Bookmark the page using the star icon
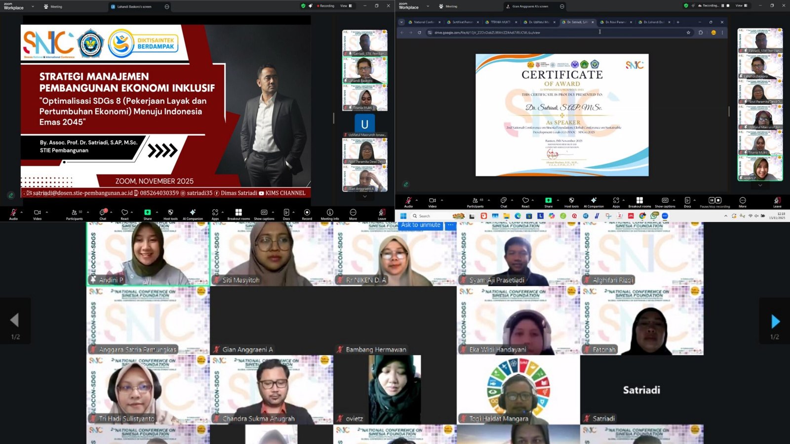Viewport: 790px width, 444px height. (x=688, y=33)
